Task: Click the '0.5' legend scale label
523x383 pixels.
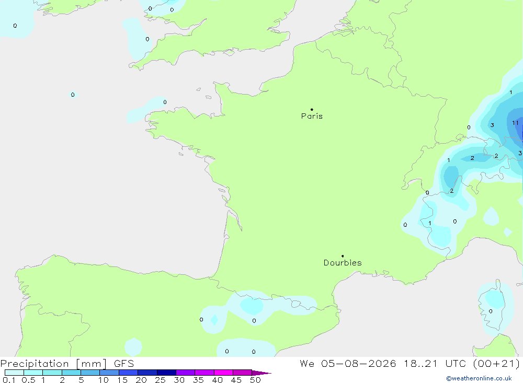Action: click(x=28, y=380)
